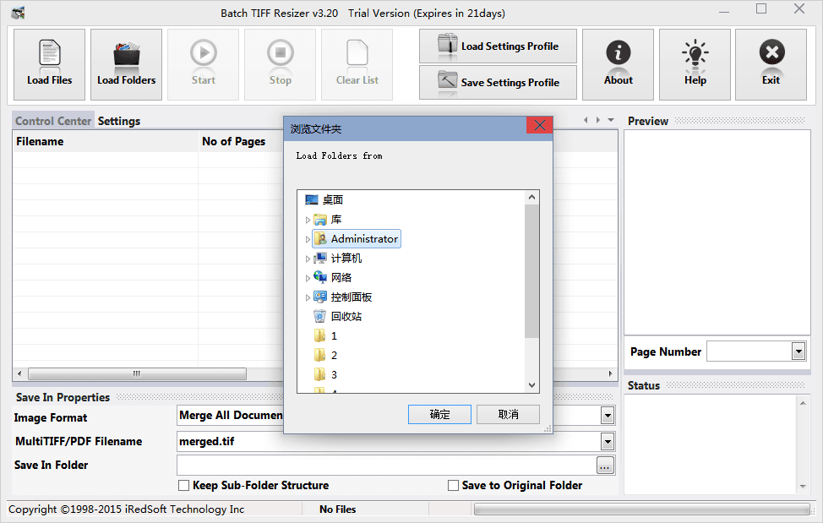
Task: Click the Save In Folder browse button
Action: pos(605,465)
